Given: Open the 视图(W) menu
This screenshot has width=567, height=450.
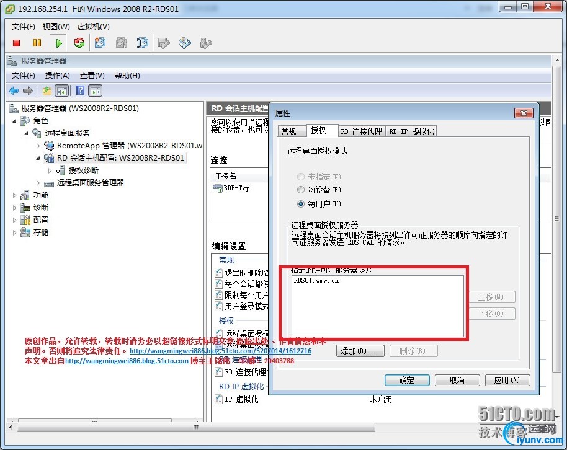Looking at the screenshot, I should pos(56,27).
